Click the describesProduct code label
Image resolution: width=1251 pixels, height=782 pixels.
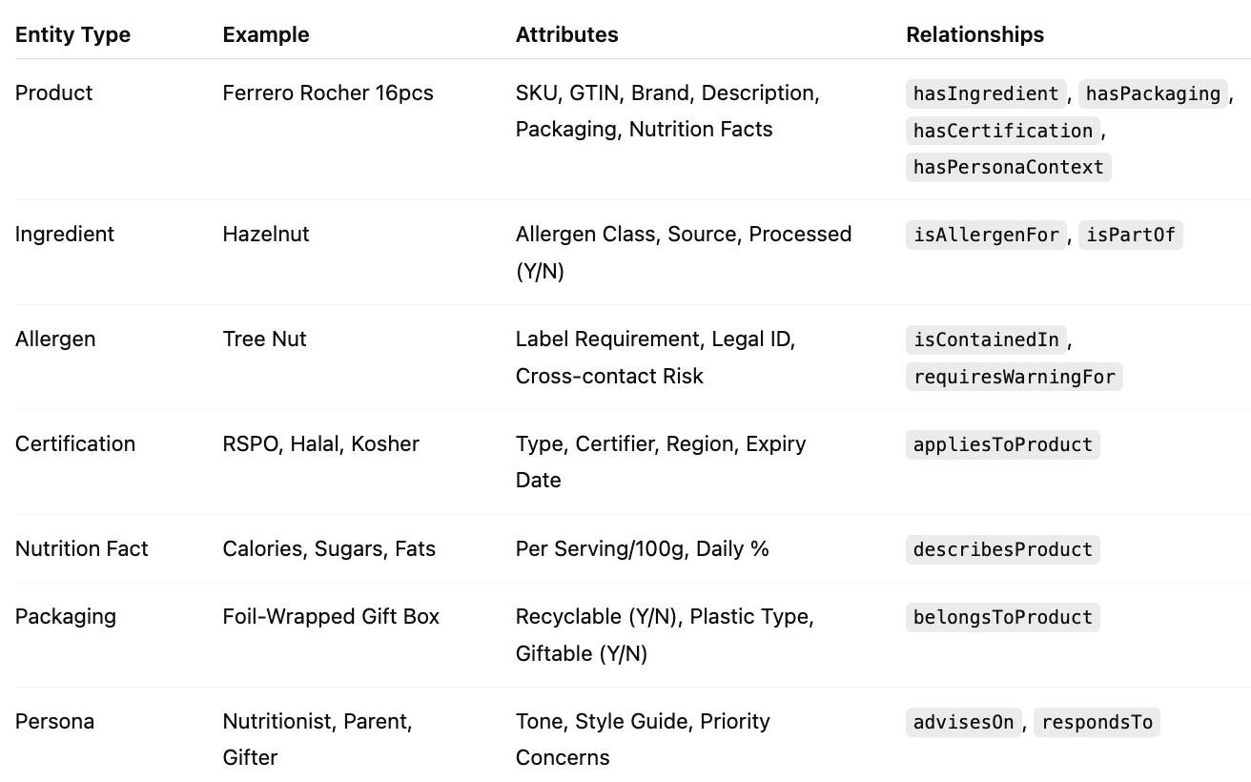point(1003,549)
